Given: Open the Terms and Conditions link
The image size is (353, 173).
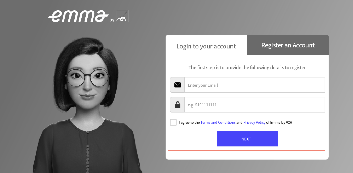Looking at the screenshot, I should pos(218,122).
